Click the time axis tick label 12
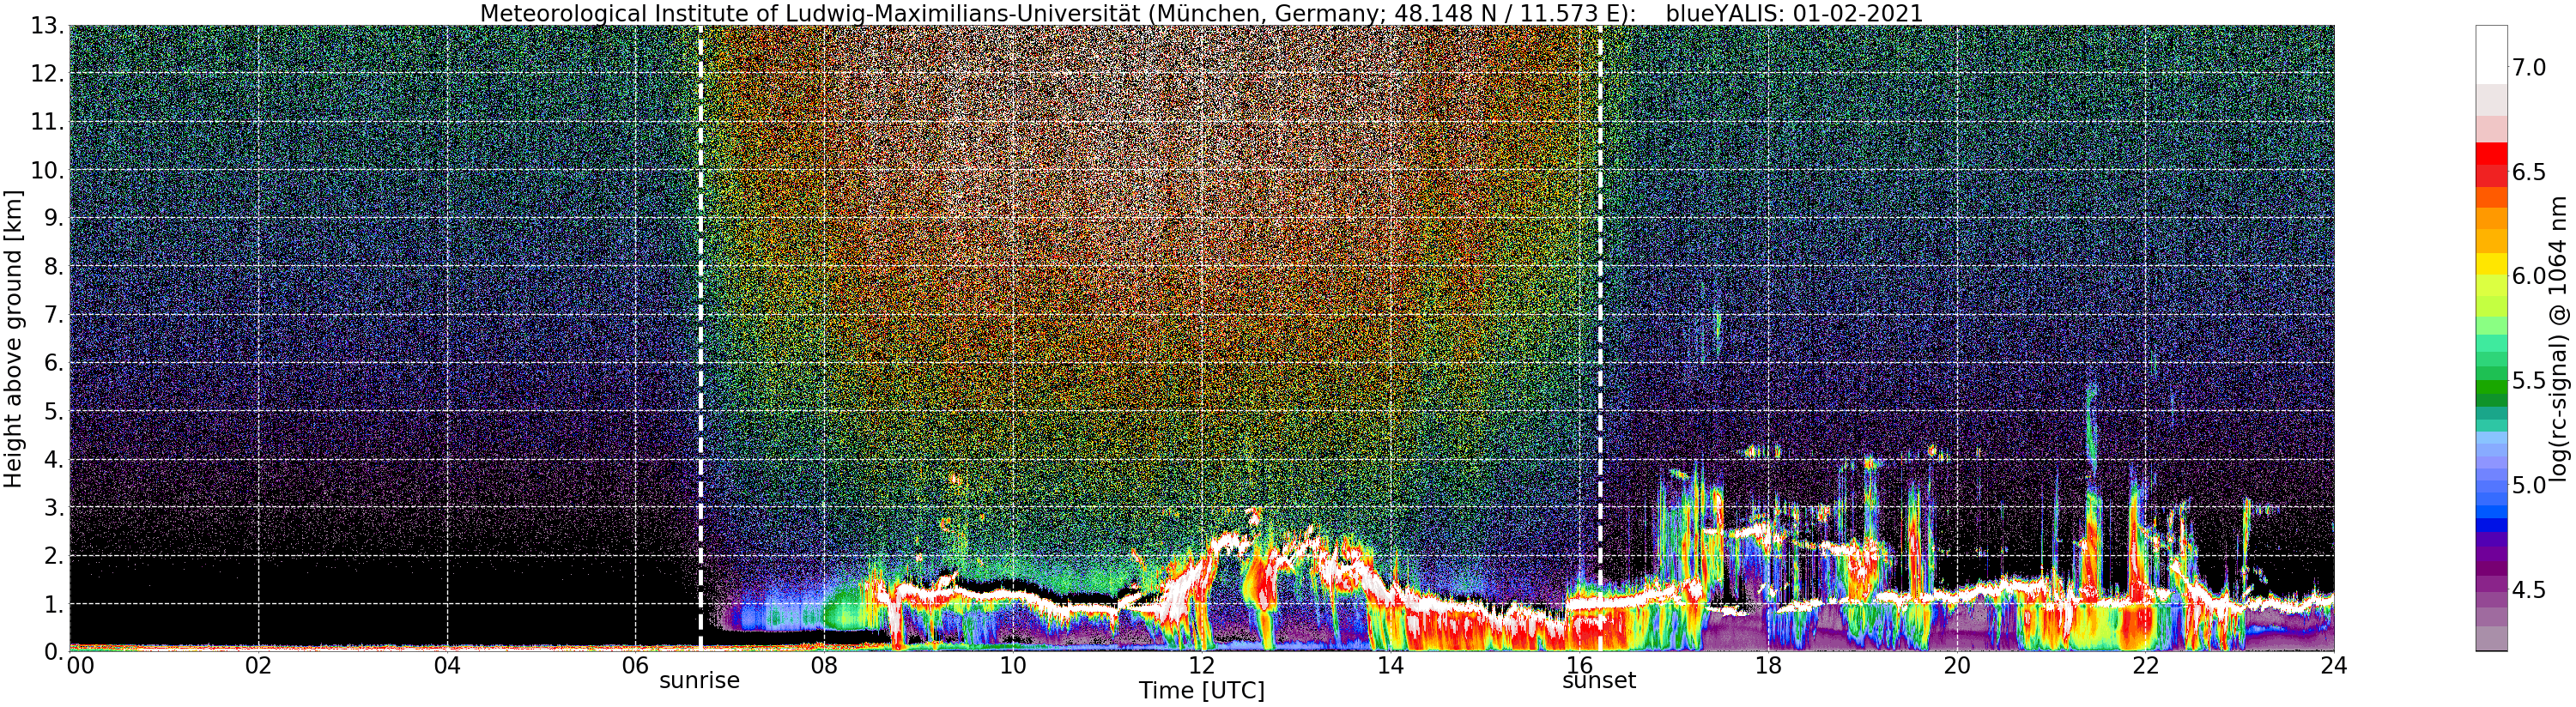The width and height of the screenshot is (2576, 707). pyautogui.click(x=1201, y=665)
